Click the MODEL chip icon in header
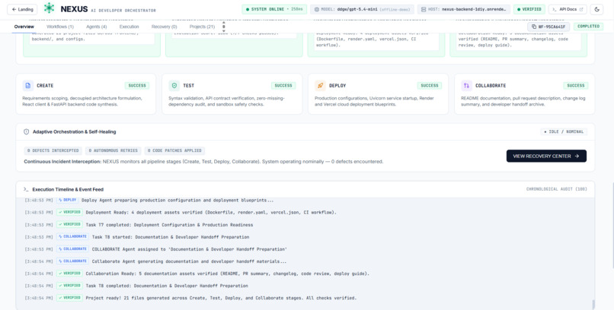 (316, 9)
